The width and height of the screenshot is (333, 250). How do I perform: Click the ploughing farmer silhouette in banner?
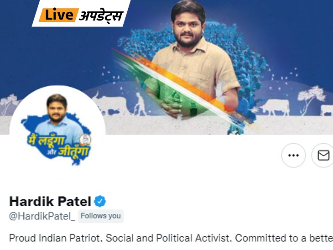click(x=139, y=104)
